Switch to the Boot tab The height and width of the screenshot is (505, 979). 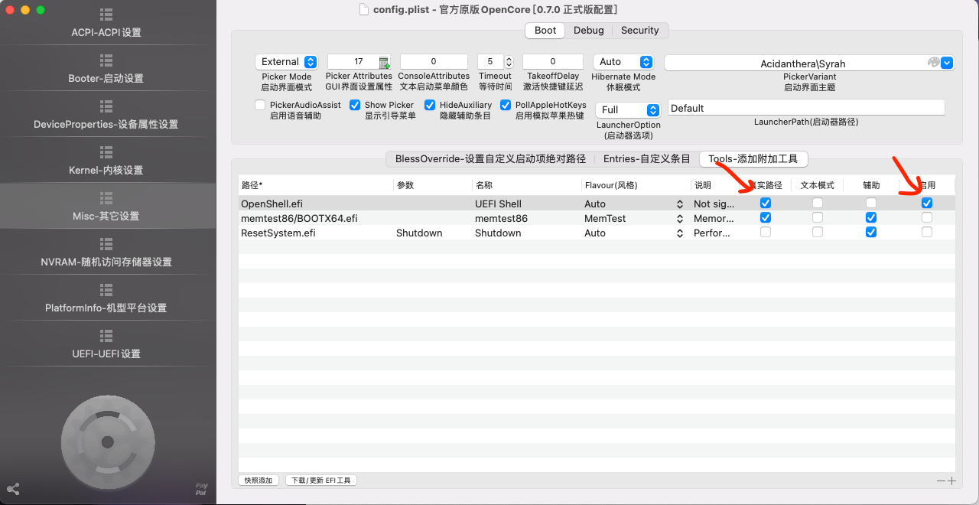(545, 31)
